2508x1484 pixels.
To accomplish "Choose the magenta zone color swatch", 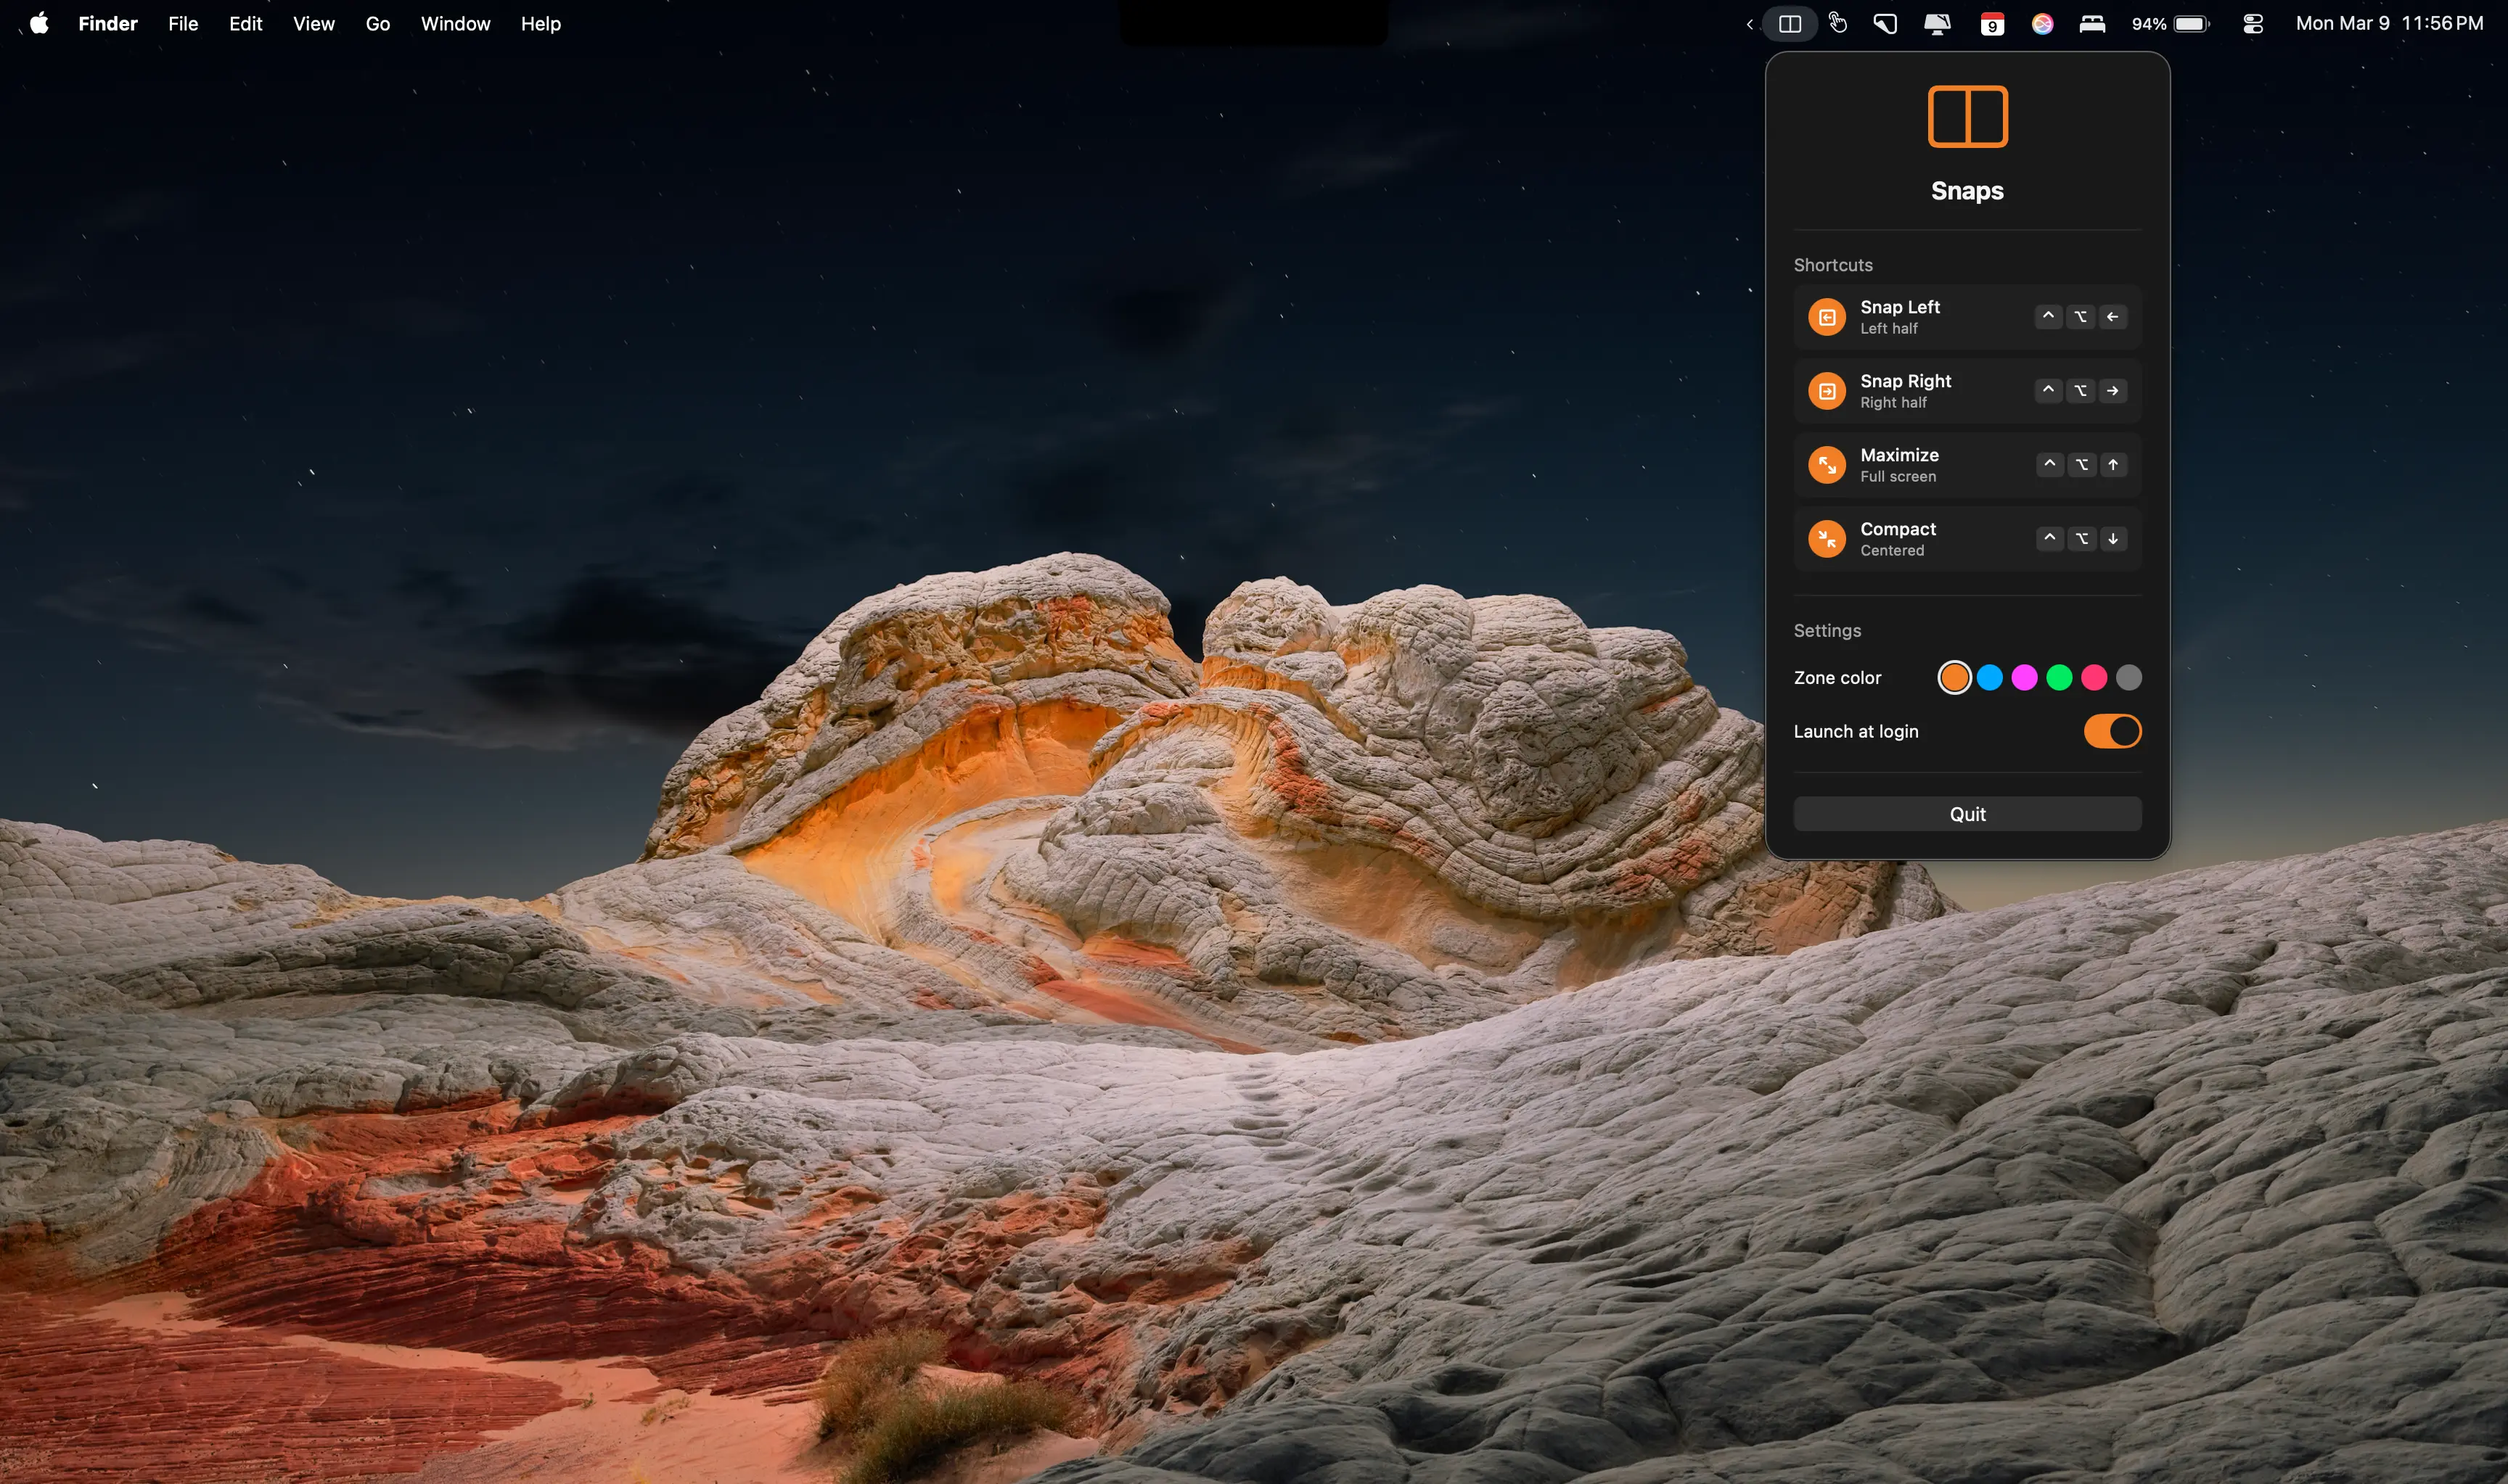I will [x=2024, y=678].
